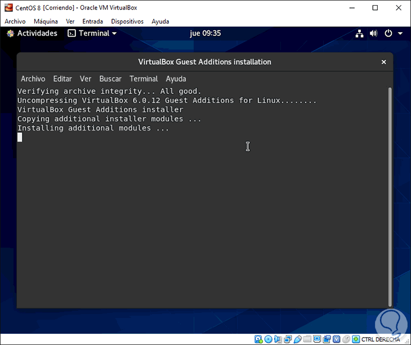
Task: Click the 'Verifying archive integrity... All good.' line
Action: coord(109,91)
